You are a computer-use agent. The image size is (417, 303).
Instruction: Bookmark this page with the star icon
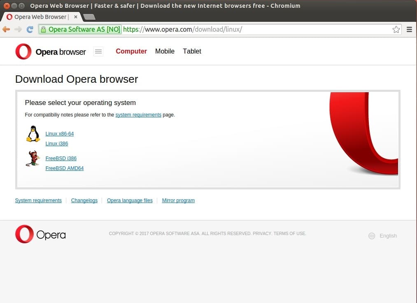396,29
